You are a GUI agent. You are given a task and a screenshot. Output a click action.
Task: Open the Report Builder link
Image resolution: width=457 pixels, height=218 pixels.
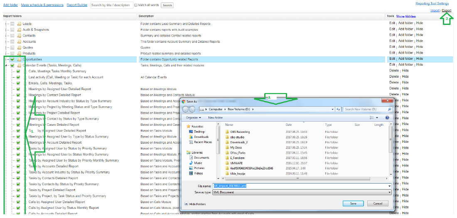coord(77,5)
